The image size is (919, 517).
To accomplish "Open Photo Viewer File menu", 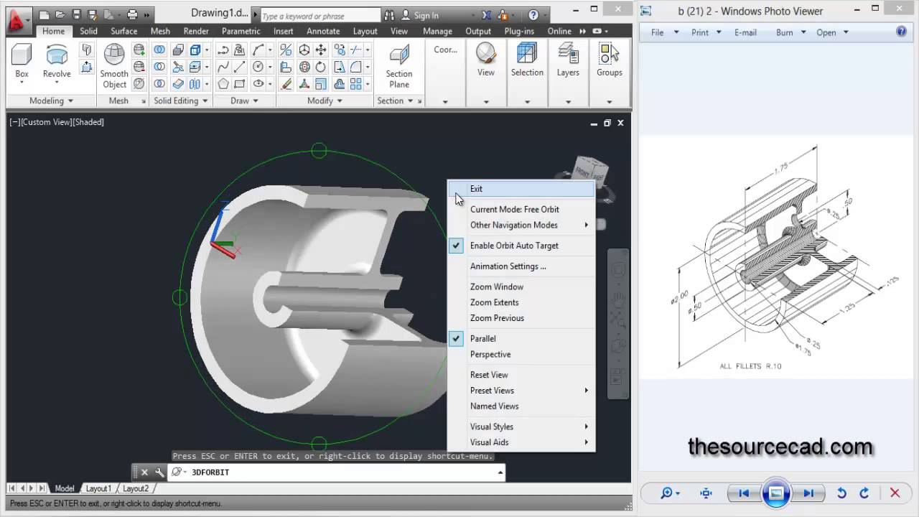I will [661, 32].
